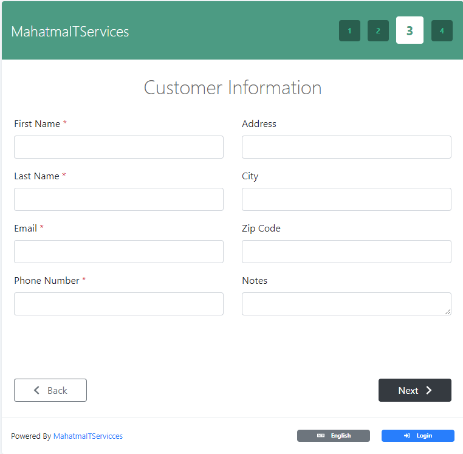Click the language icon beside English

[321, 436]
